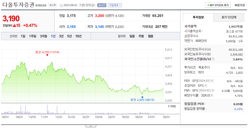Click the 거래량 65,201 value
The width and height of the screenshot is (248, 128).
(x=158, y=16)
